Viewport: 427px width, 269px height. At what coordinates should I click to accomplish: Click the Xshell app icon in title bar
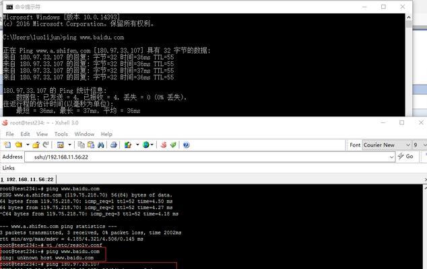[x=5, y=122]
